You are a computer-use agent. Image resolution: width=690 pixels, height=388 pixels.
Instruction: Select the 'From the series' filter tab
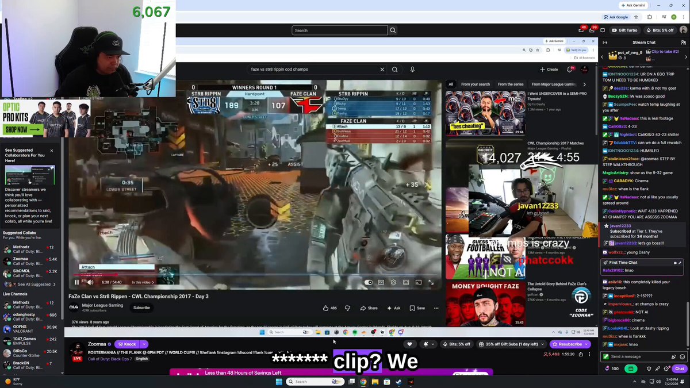[511, 84]
